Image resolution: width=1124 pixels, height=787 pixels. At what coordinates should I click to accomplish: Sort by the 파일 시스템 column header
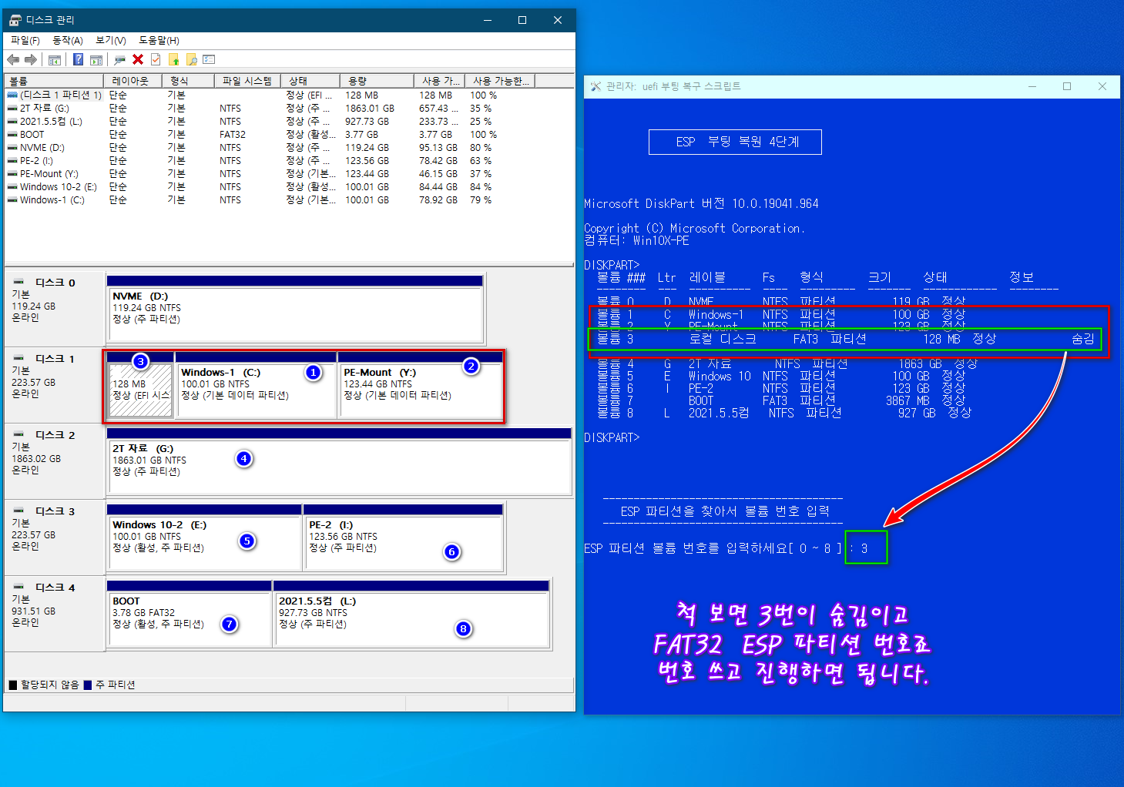click(247, 81)
